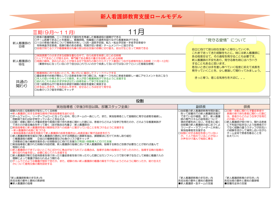This screenshot has height=198, width=280.
Task: Select the 師長 column header
Action: (247, 107)
